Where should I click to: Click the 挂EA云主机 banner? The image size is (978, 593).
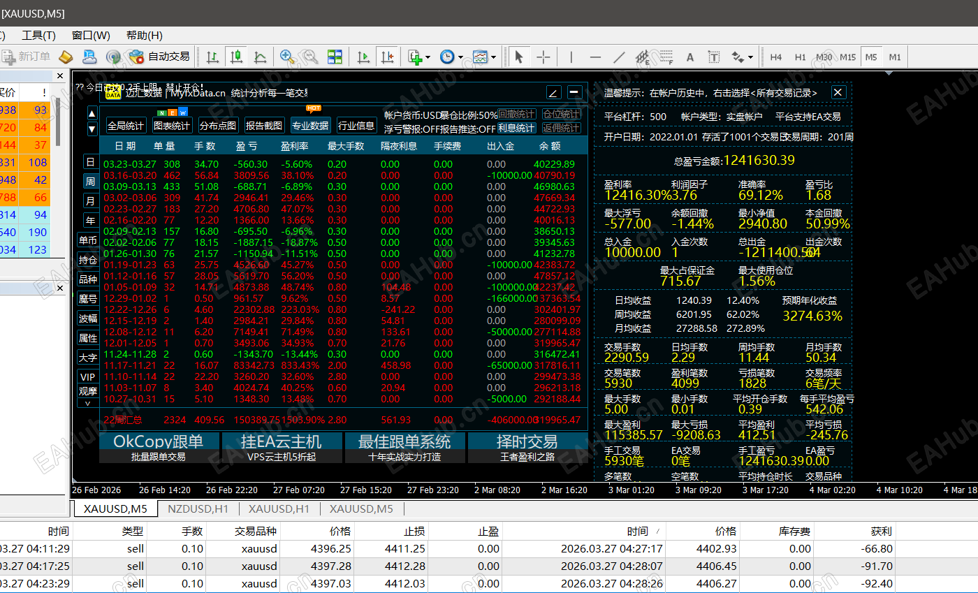(x=282, y=448)
